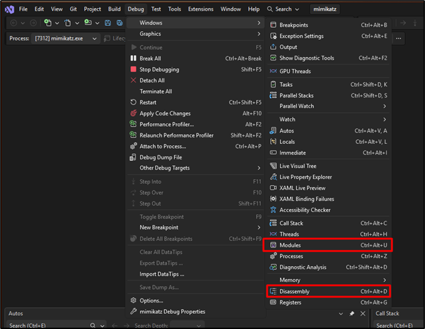Open the File menu

click(23, 9)
